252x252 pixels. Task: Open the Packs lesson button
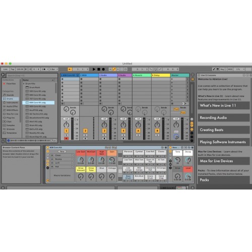click(x=224, y=180)
